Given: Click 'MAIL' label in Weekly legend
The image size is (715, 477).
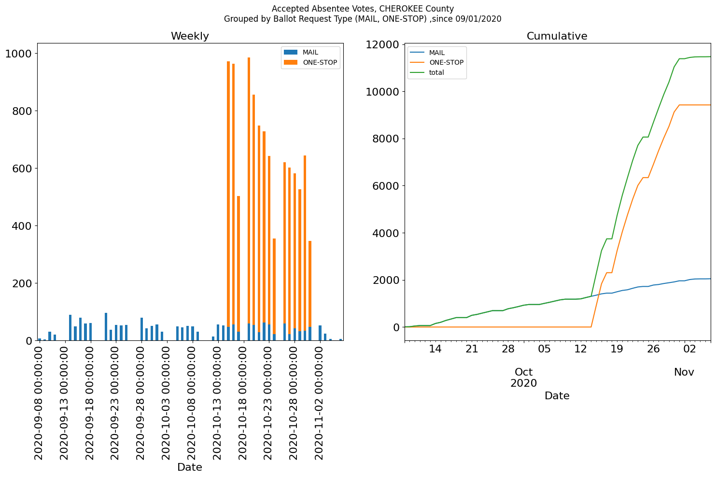Looking at the screenshot, I should pyautogui.click(x=310, y=52).
